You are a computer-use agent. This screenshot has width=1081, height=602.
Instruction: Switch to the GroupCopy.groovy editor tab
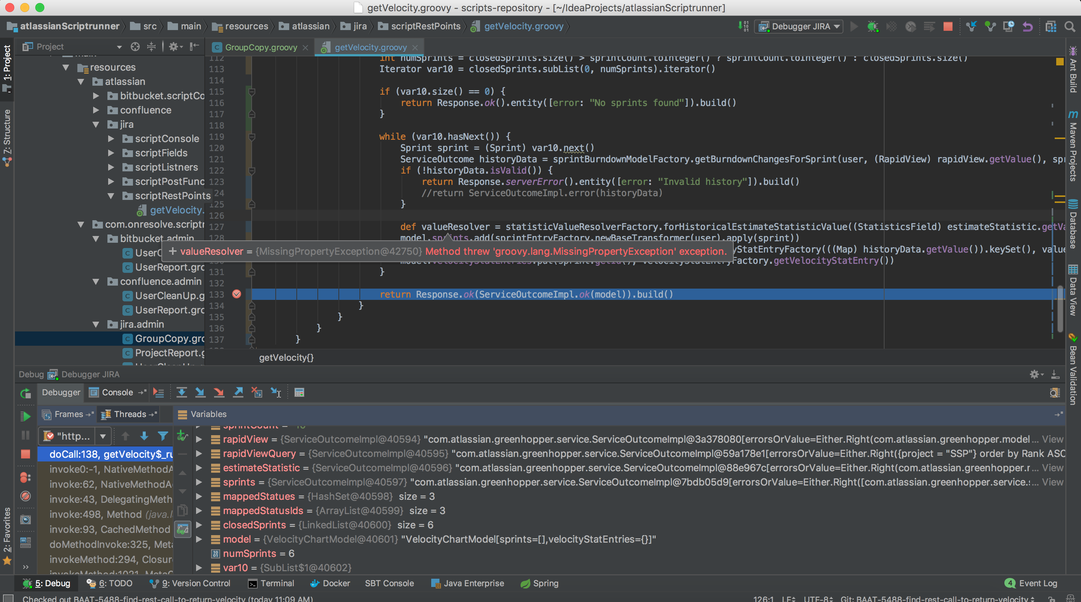261,47
